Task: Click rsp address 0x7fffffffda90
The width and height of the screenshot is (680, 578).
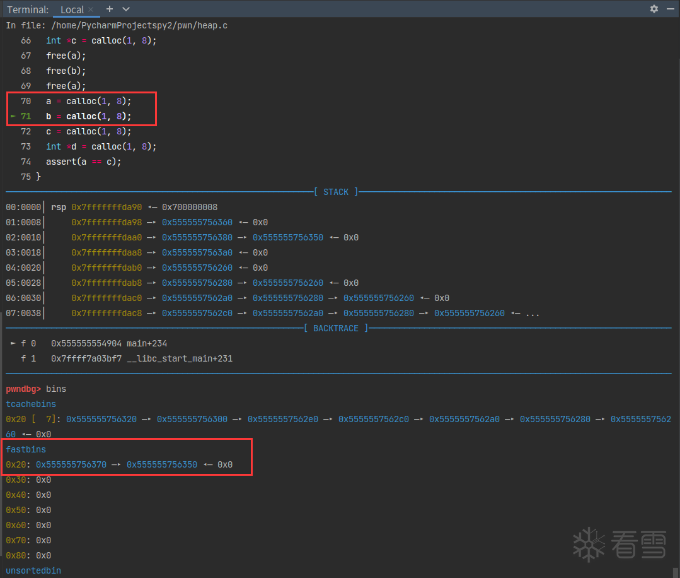Action: pyautogui.click(x=107, y=207)
